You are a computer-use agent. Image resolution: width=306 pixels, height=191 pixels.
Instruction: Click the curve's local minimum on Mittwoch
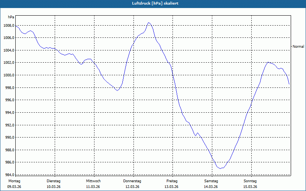pyautogui.click(x=117, y=91)
